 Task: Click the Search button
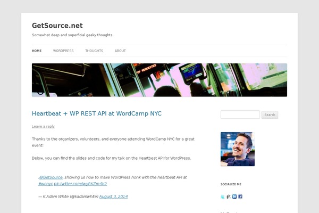tap(270, 115)
